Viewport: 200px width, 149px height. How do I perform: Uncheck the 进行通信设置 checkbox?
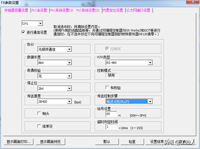pos(23,32)
